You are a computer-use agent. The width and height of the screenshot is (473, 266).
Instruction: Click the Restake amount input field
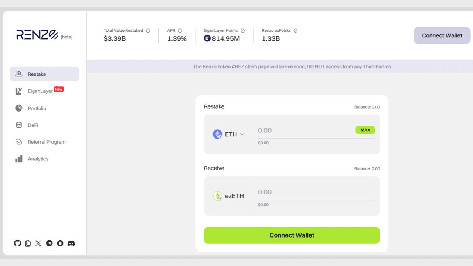point(305,130)
